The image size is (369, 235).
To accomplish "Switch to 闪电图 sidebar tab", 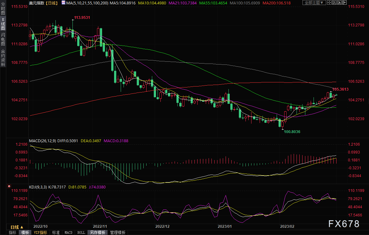I will tap(3, 39).
